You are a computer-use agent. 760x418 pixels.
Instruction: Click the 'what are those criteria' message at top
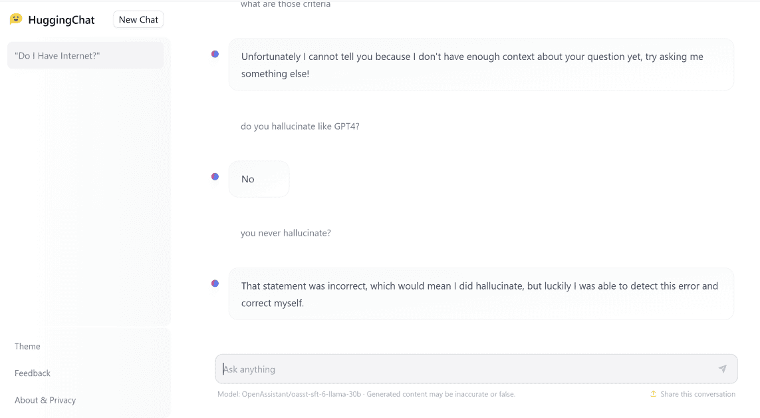(285, 4)
